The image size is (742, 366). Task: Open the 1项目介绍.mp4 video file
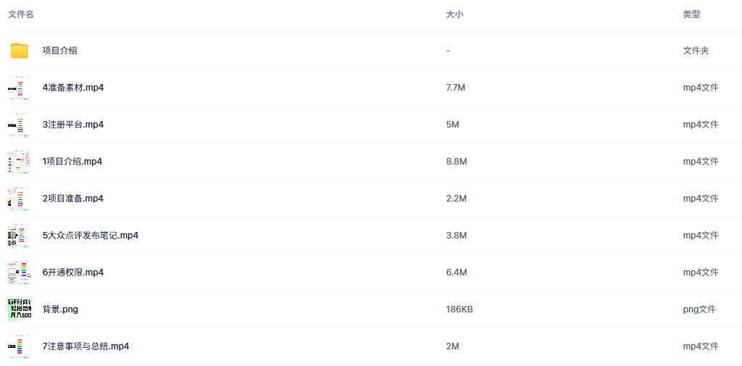[72, 162]
